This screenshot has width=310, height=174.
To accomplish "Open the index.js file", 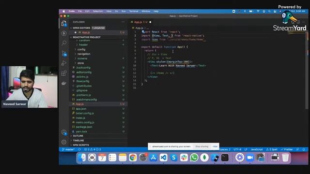I will (x=80, y=118).
